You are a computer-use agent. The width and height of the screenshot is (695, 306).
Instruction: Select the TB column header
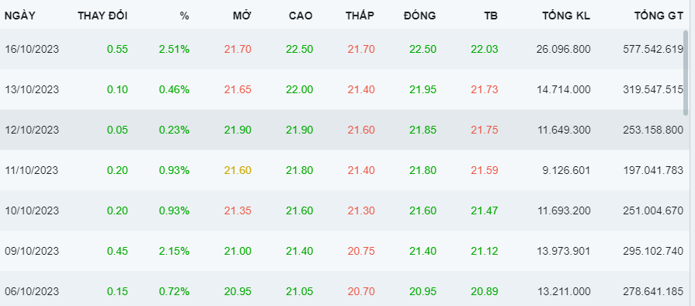[x=491, y=16]
